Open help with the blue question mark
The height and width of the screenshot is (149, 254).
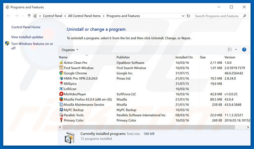[x=244, y=50]
